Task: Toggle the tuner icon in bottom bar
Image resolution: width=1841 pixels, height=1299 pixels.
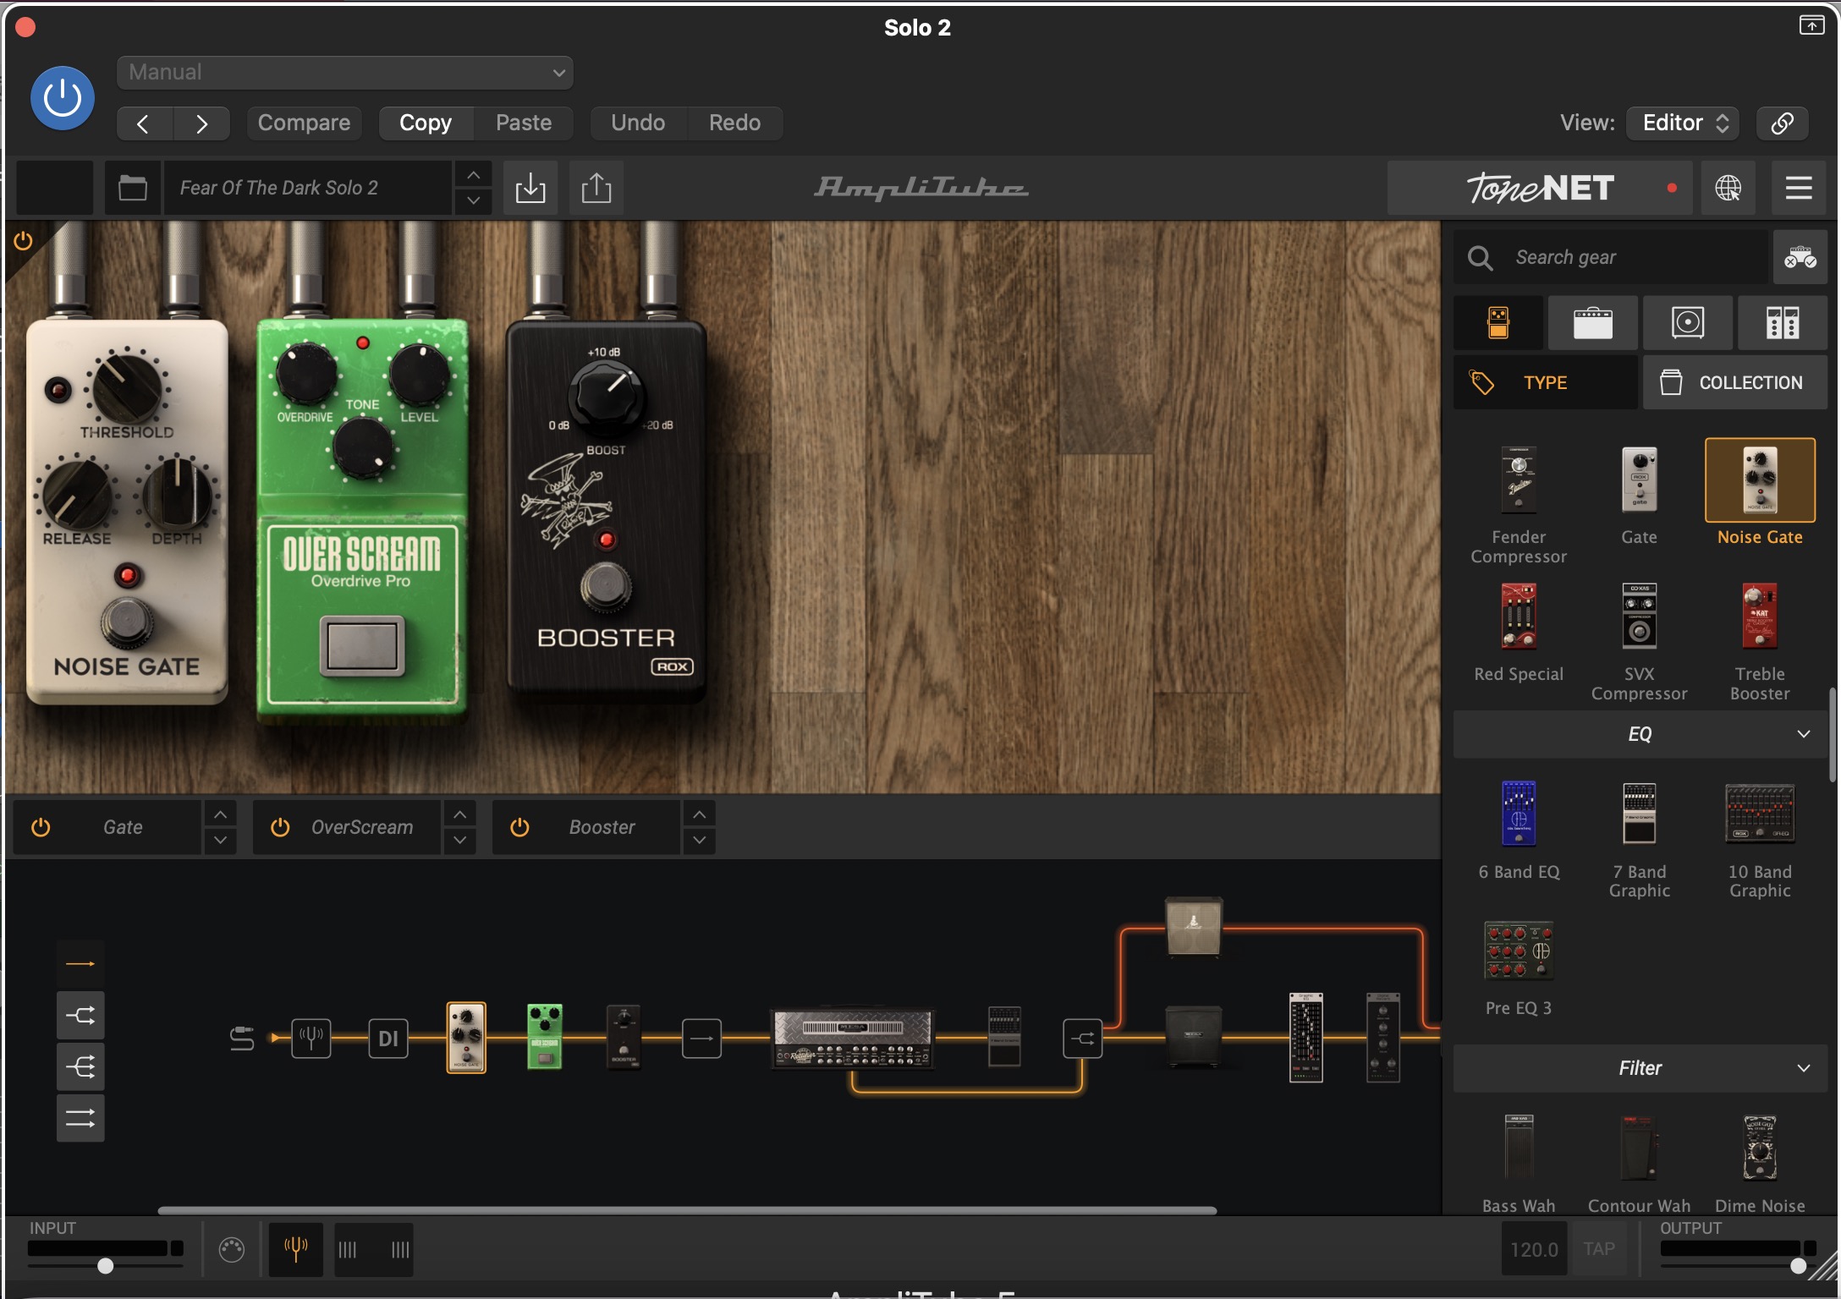Action: pyautogui.click(x=295, y=1249)
